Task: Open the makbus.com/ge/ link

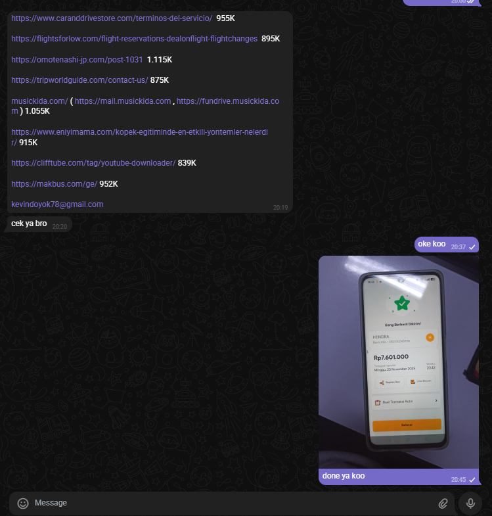Action: point(55,184)
